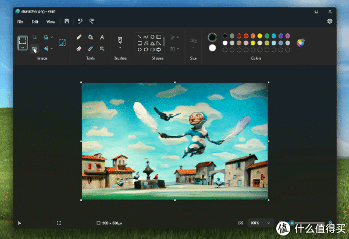The height and width of the screenshot is (239, 349).
Task: Click the Redo arrow
Action: point(91,21)
